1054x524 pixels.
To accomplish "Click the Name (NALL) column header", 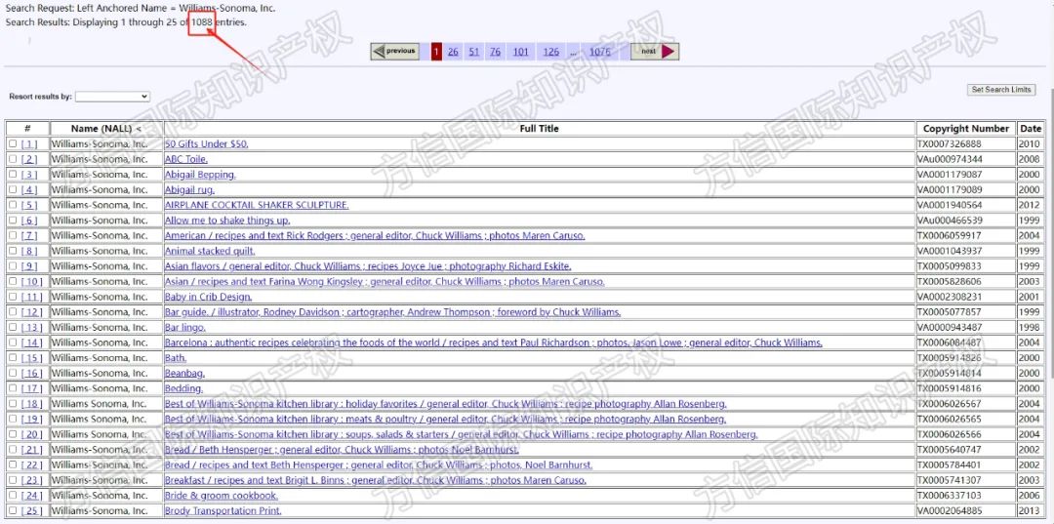I will (x=107, y=128).
